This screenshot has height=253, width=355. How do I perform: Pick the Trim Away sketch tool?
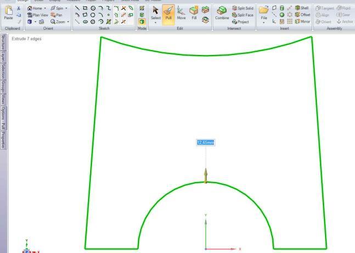[123, 8]
